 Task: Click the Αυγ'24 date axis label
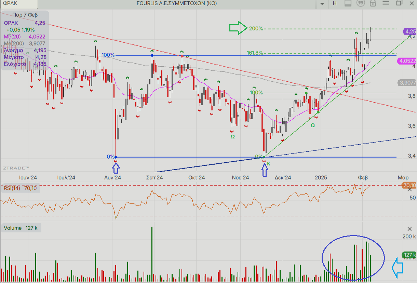(x=113, y=178)
